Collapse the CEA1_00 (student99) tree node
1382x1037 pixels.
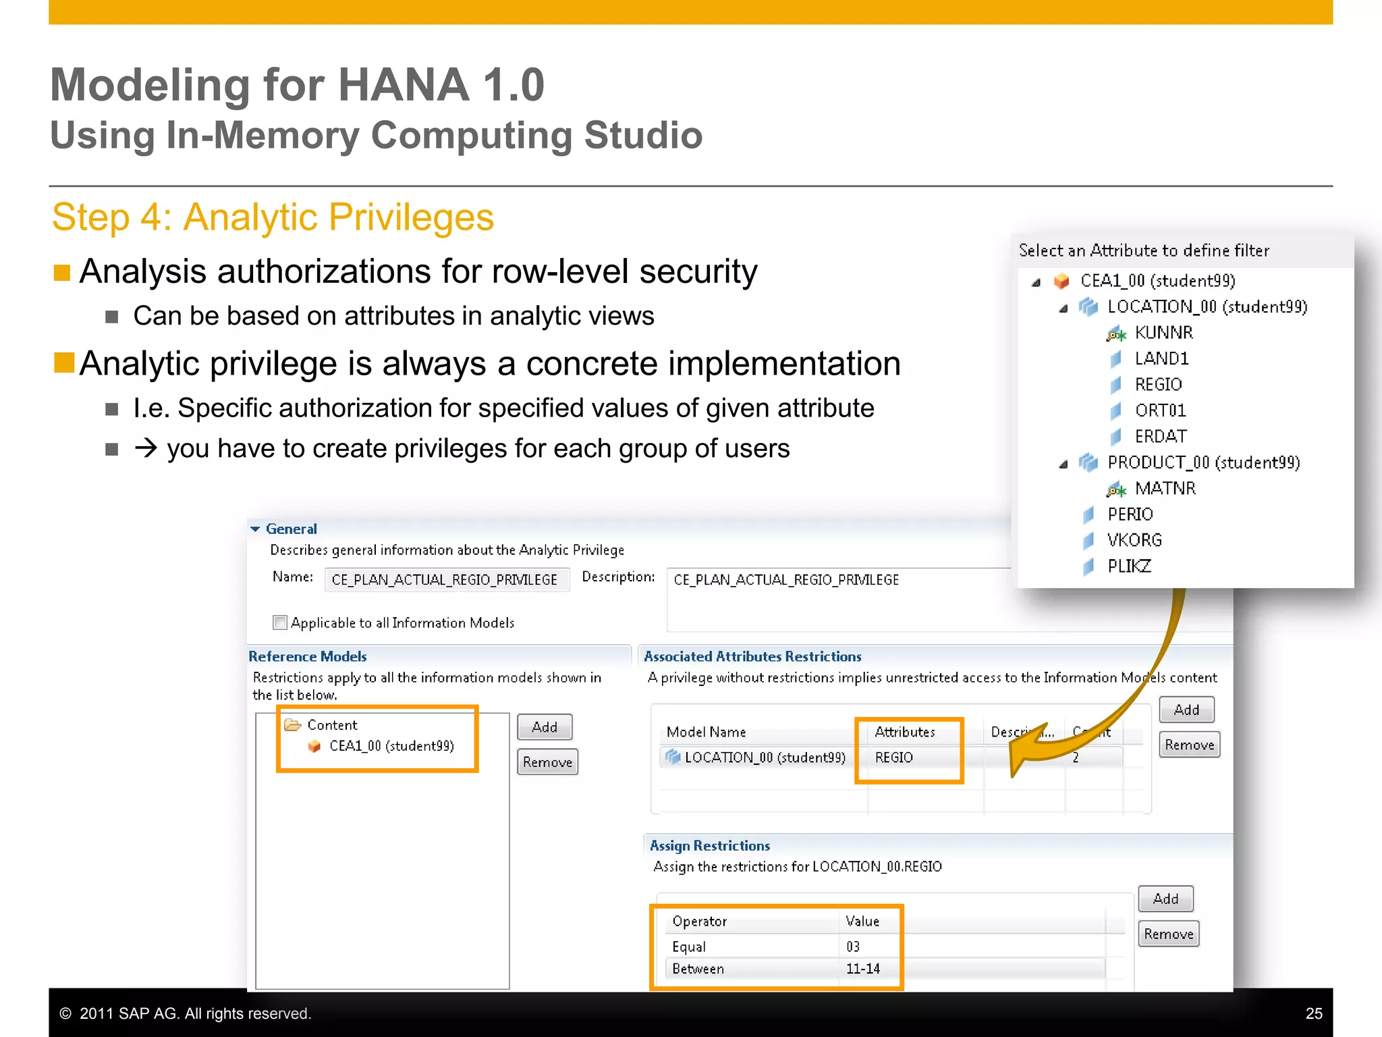click(x=1036, y=282)
